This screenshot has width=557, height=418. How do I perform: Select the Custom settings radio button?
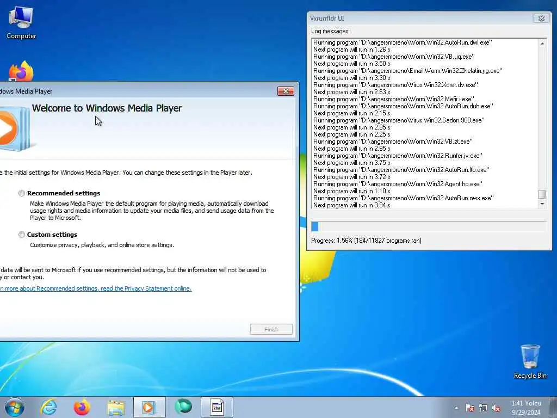22,235
